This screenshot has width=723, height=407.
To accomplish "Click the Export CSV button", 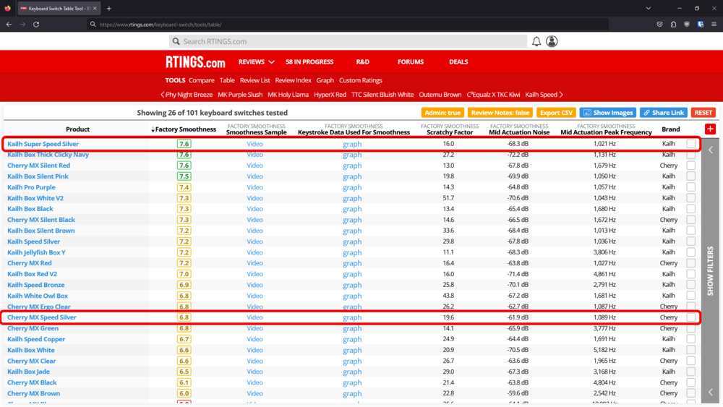I will coord(556,113).
